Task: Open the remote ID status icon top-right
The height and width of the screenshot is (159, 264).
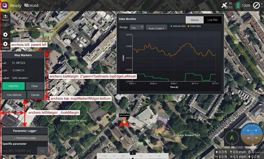Action: click(x=256, y=5)
